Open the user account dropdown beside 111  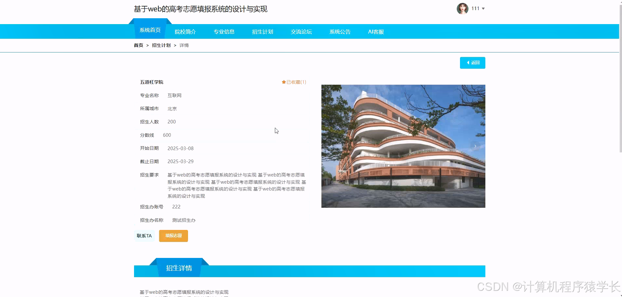(483, 9)
